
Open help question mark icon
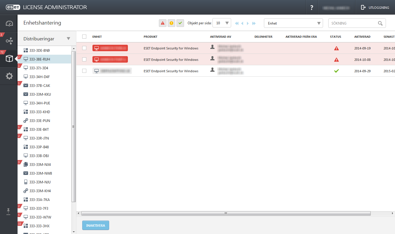point(312,7)
